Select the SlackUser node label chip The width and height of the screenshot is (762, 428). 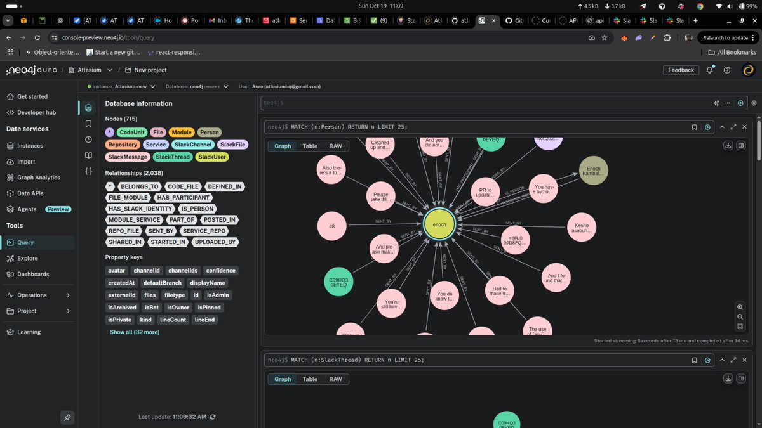coord(211,157)
